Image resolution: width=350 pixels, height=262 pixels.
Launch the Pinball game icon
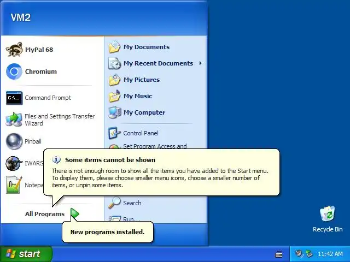pos(14,141)
